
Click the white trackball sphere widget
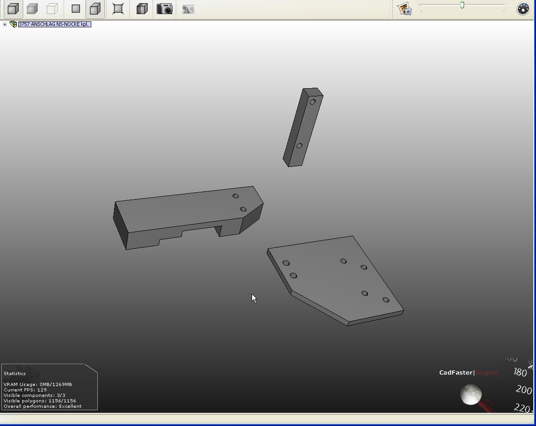[x=471, y=394]
